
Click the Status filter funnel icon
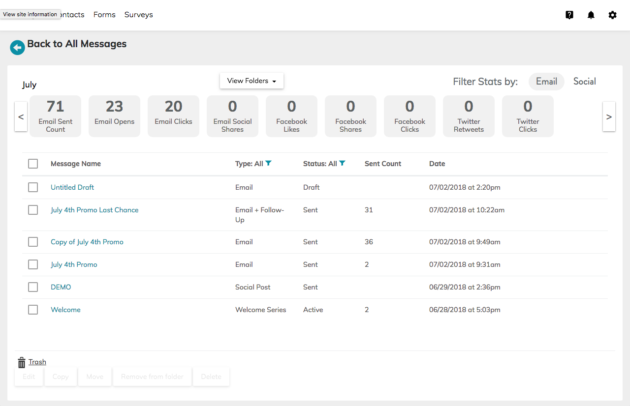coord(342,163)
